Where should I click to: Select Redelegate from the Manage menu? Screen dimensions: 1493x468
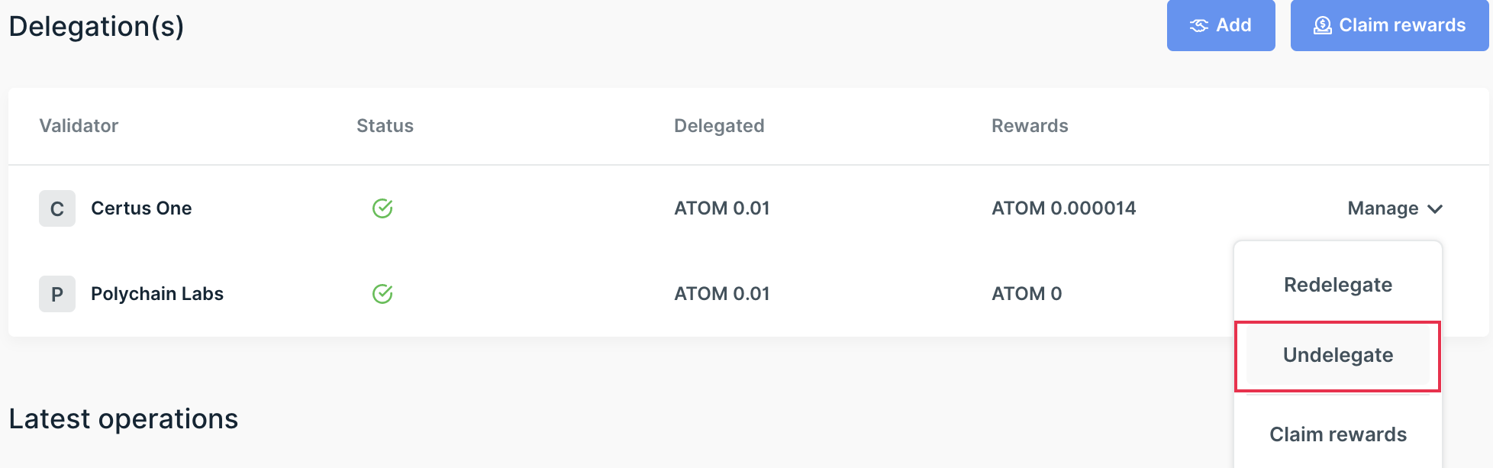tap(1337, 285)
